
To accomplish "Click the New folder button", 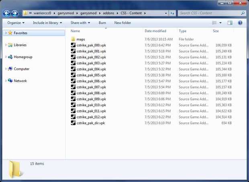I will pyautogui.click(x=122, y=23).
